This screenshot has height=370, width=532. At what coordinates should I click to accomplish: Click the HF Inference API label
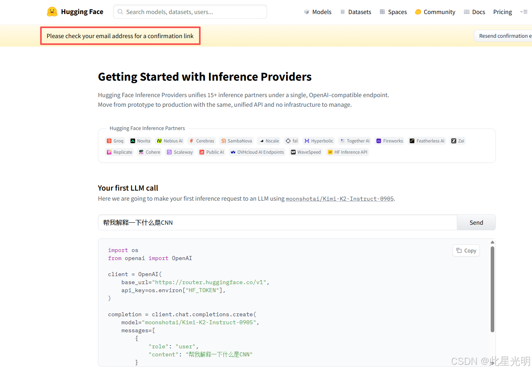click(351, 152)
